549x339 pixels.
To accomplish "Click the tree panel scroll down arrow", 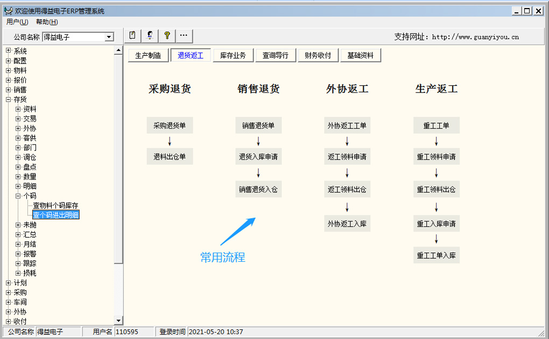I will 119,321.
